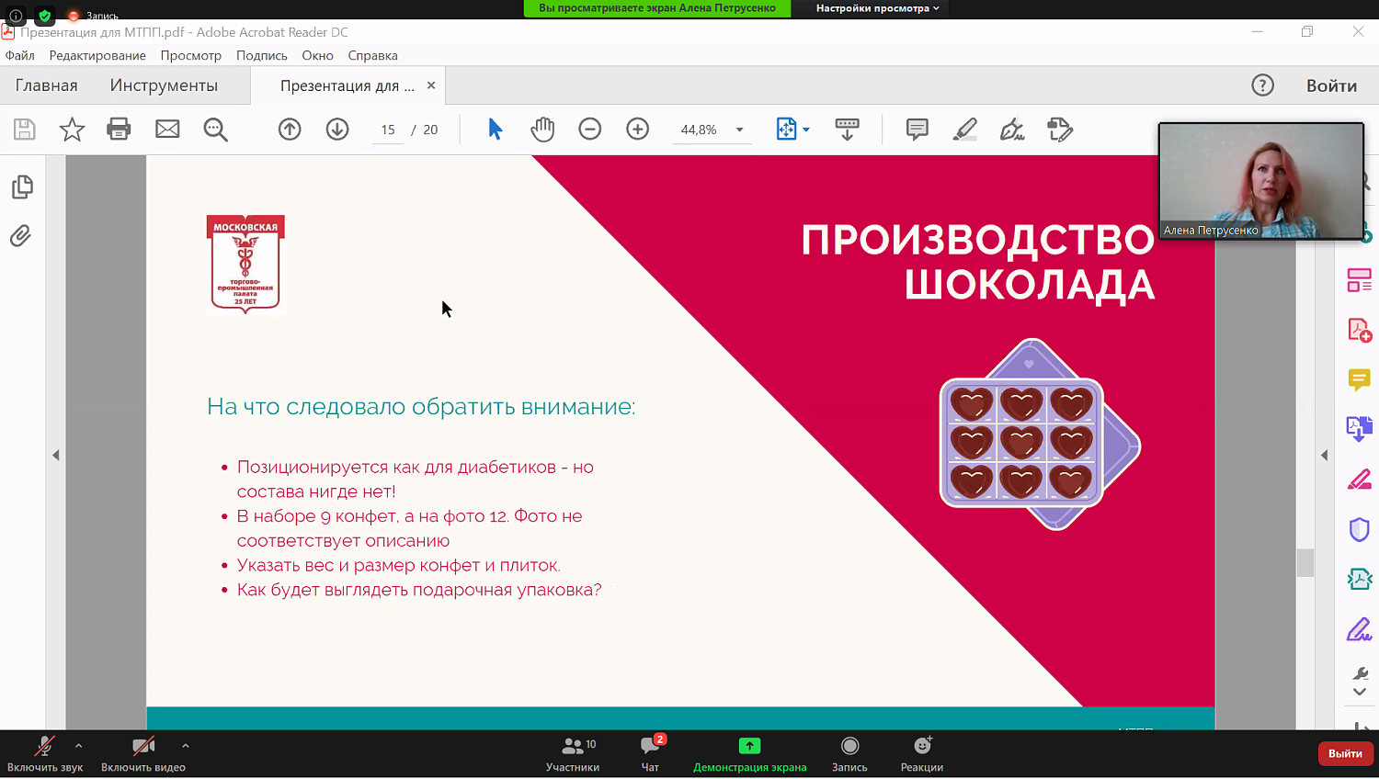Click Алена Петрусенко video thumbnail
Viewport: 1379px width, 779px height.
pos(1261,181)
